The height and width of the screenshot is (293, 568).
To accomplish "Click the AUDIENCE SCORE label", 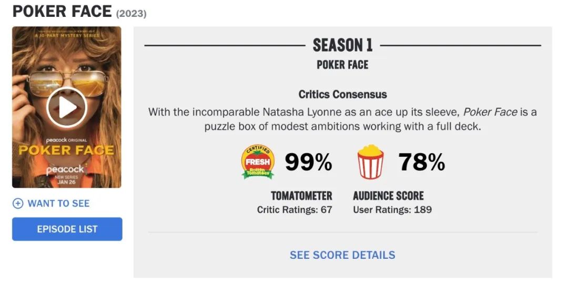I will pos(388,196).
